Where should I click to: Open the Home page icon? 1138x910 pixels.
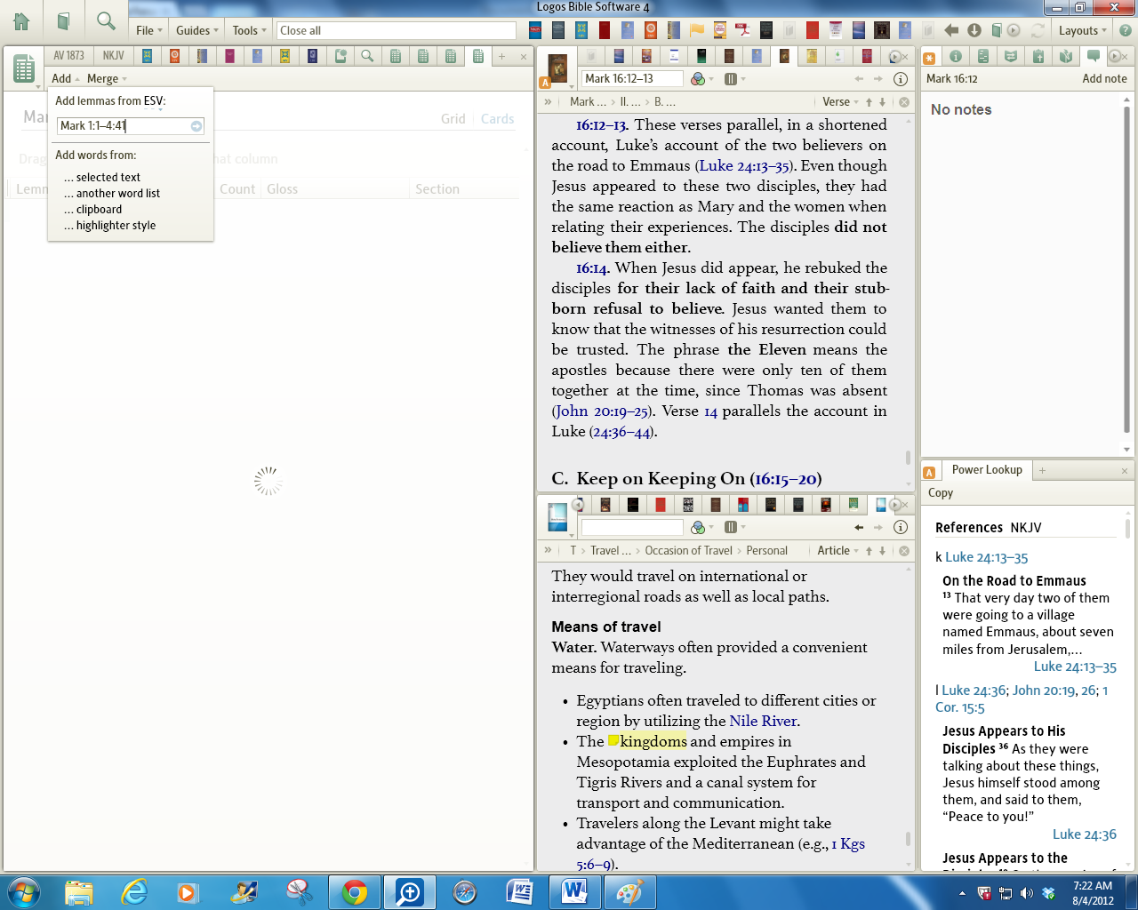[21, 21]
